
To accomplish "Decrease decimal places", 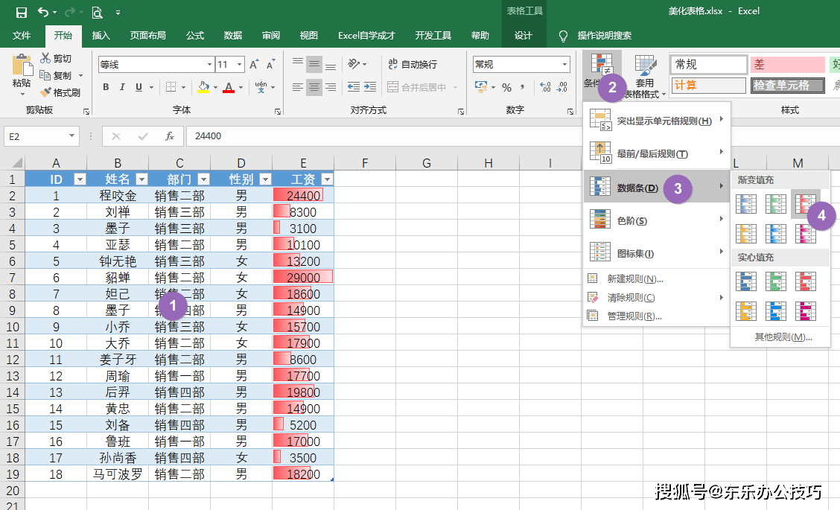I will coord(562,87).
